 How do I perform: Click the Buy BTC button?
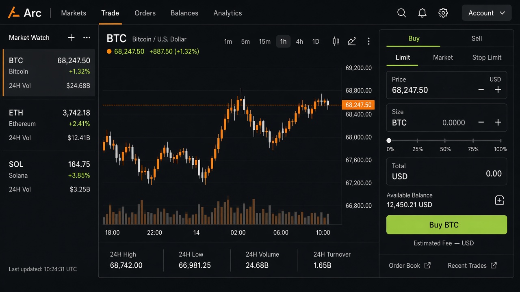pyautogui.click(x=446, y=225)
